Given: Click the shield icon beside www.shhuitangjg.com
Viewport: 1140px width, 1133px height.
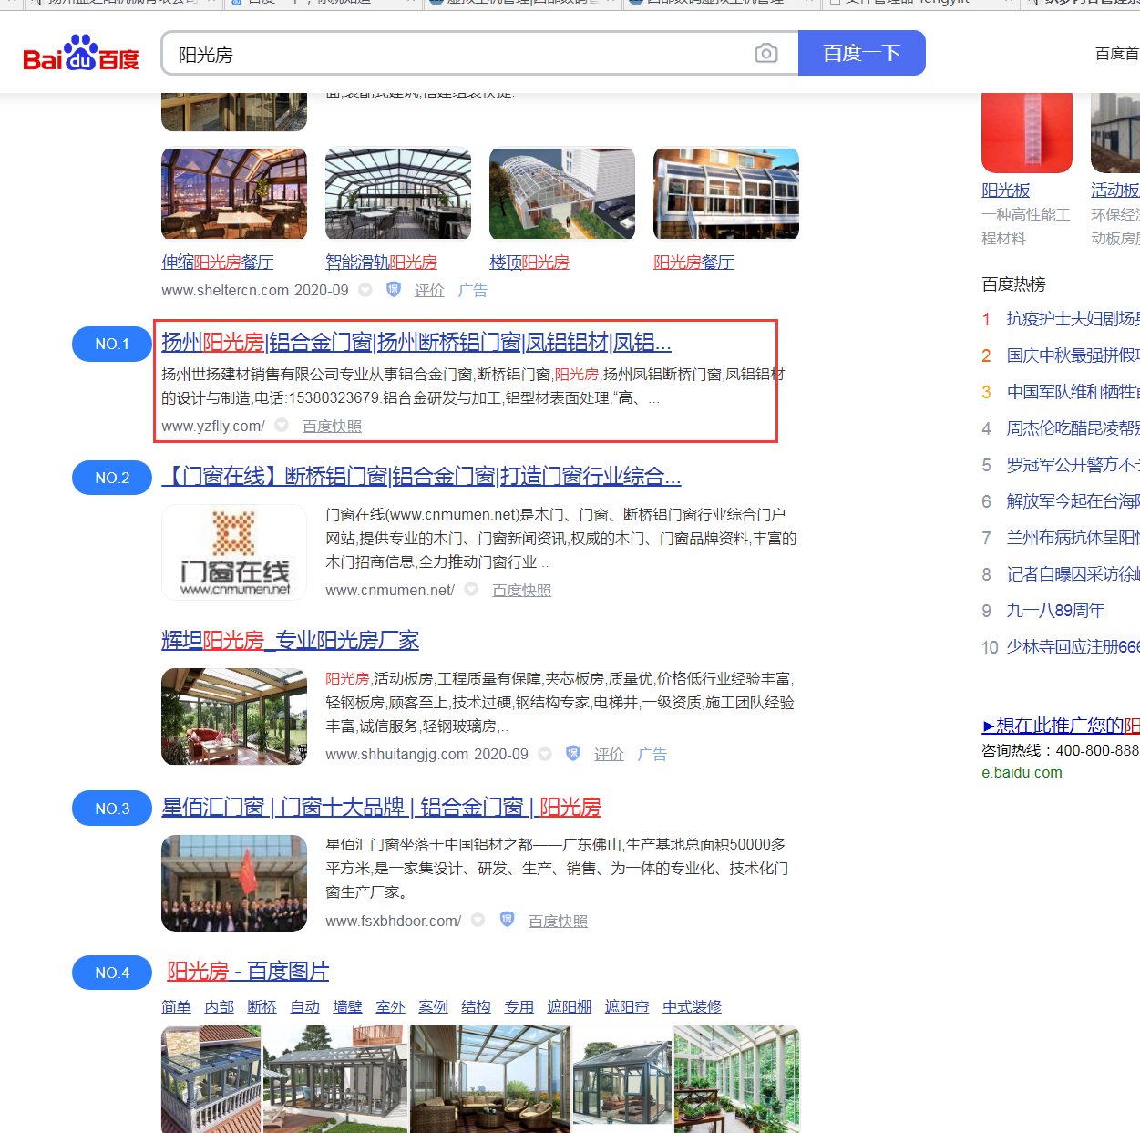Looking at the screenshot, I should [573, 754].
